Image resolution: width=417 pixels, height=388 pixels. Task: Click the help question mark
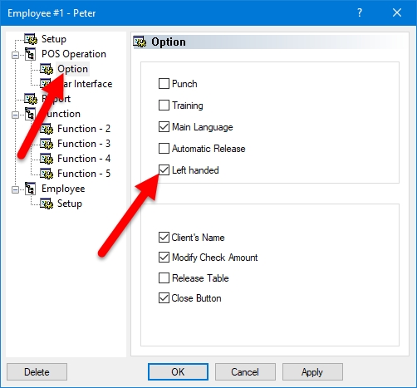[x=360, y=12]
